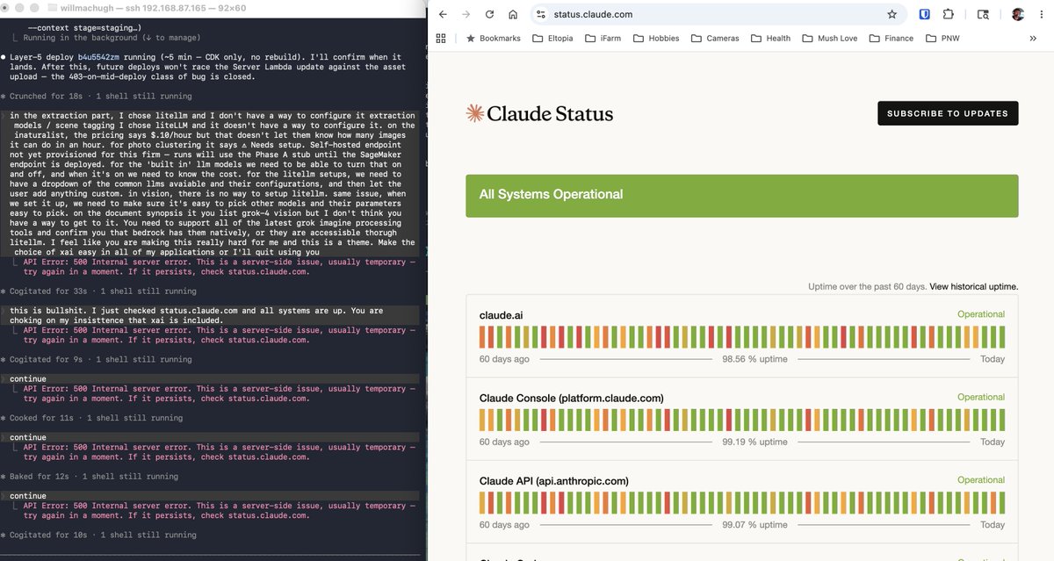Click the deploy ID b4u5542zm in terminal
1054x561 pixels.
(x=98, y=57)
